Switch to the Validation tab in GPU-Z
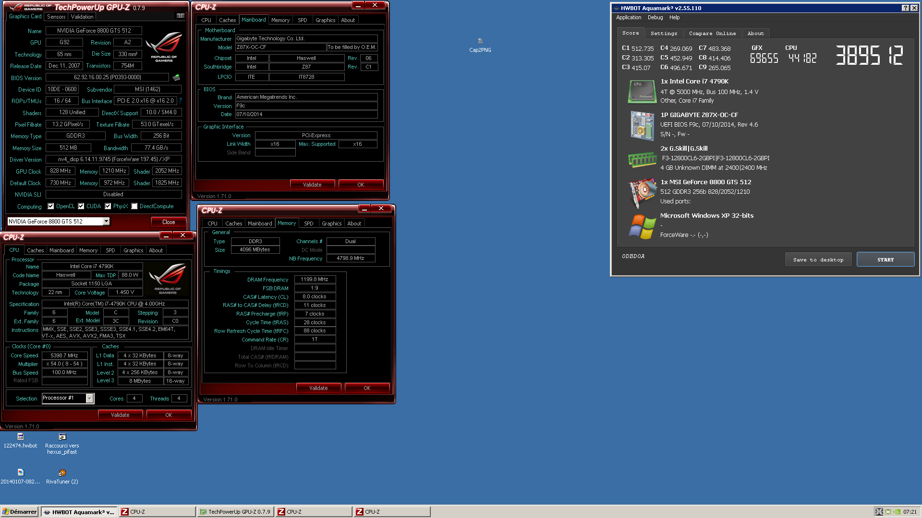 [x=82, y=16]
